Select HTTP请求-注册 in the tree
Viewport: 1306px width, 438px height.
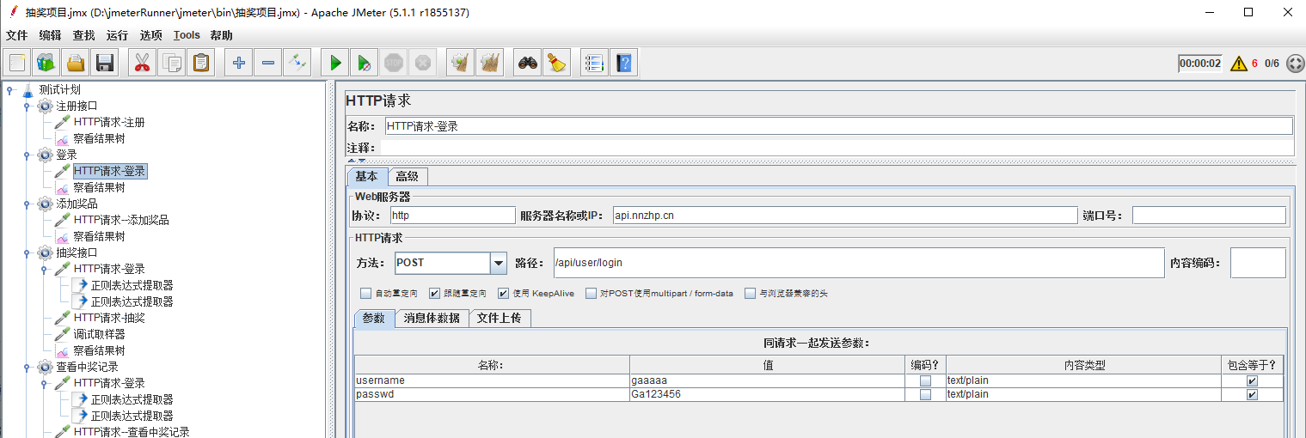tap(109, 122)
